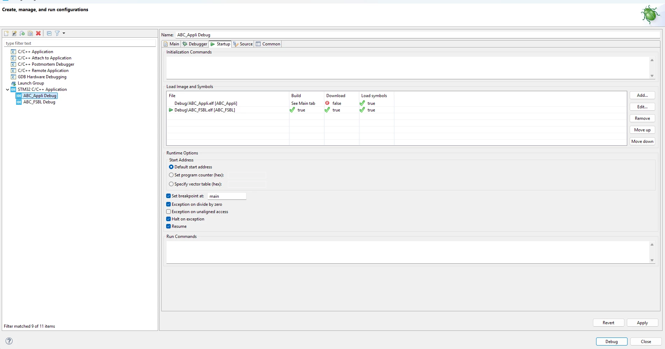Click the green arrow icon beside ABC_FSBL.elf

tap(171, 110)
